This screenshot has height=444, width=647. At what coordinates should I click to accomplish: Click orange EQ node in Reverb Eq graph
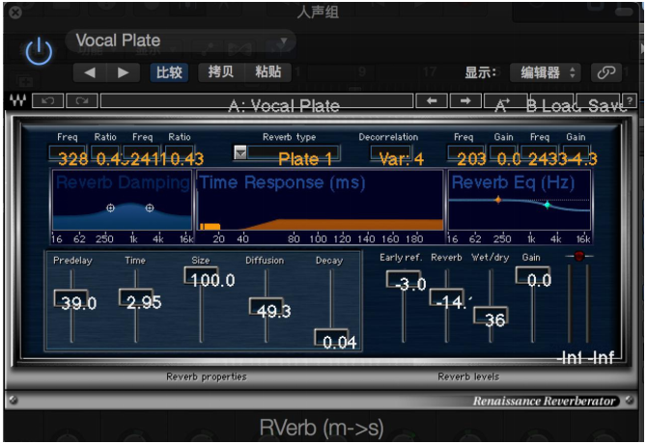498,200
